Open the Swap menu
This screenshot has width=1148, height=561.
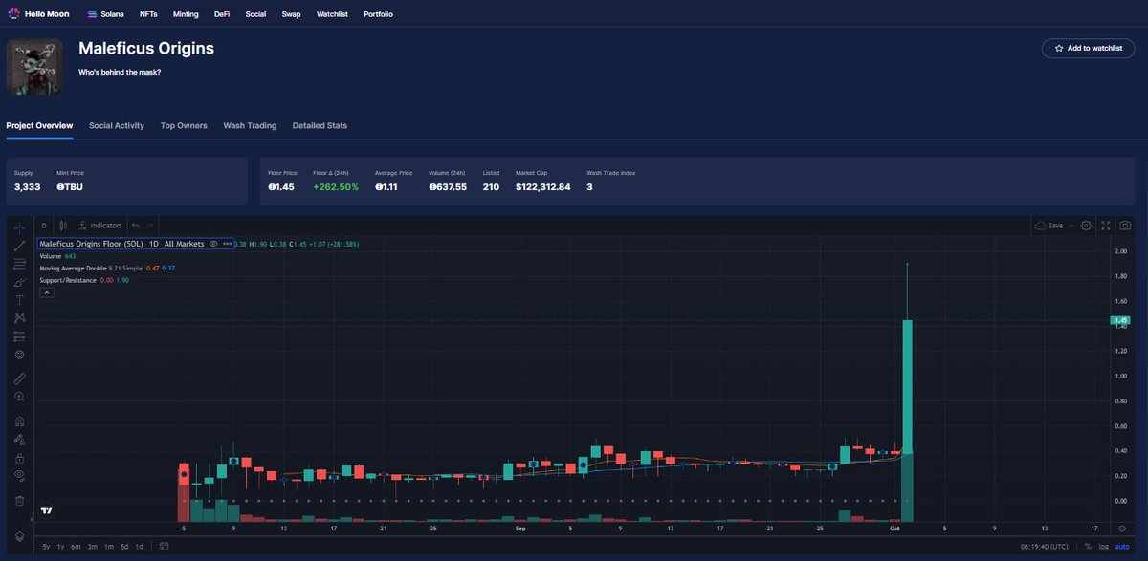tap(291, 14)
